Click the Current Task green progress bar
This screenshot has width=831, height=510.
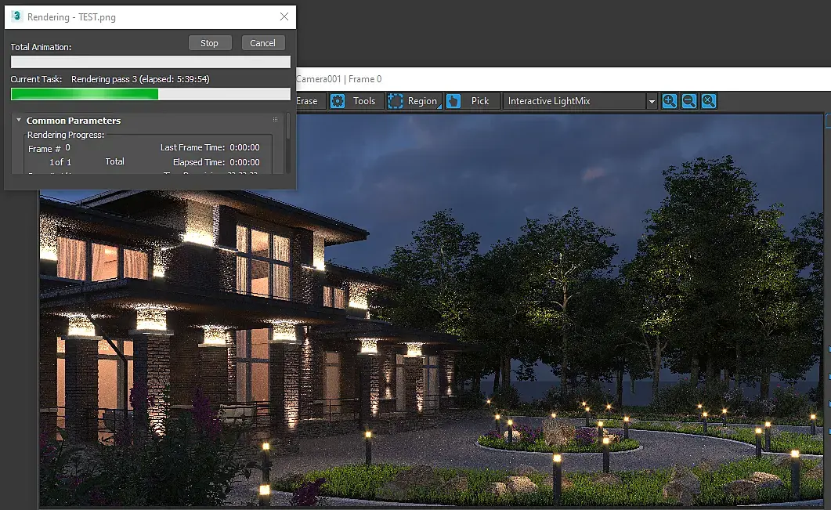tap(150, 94)
